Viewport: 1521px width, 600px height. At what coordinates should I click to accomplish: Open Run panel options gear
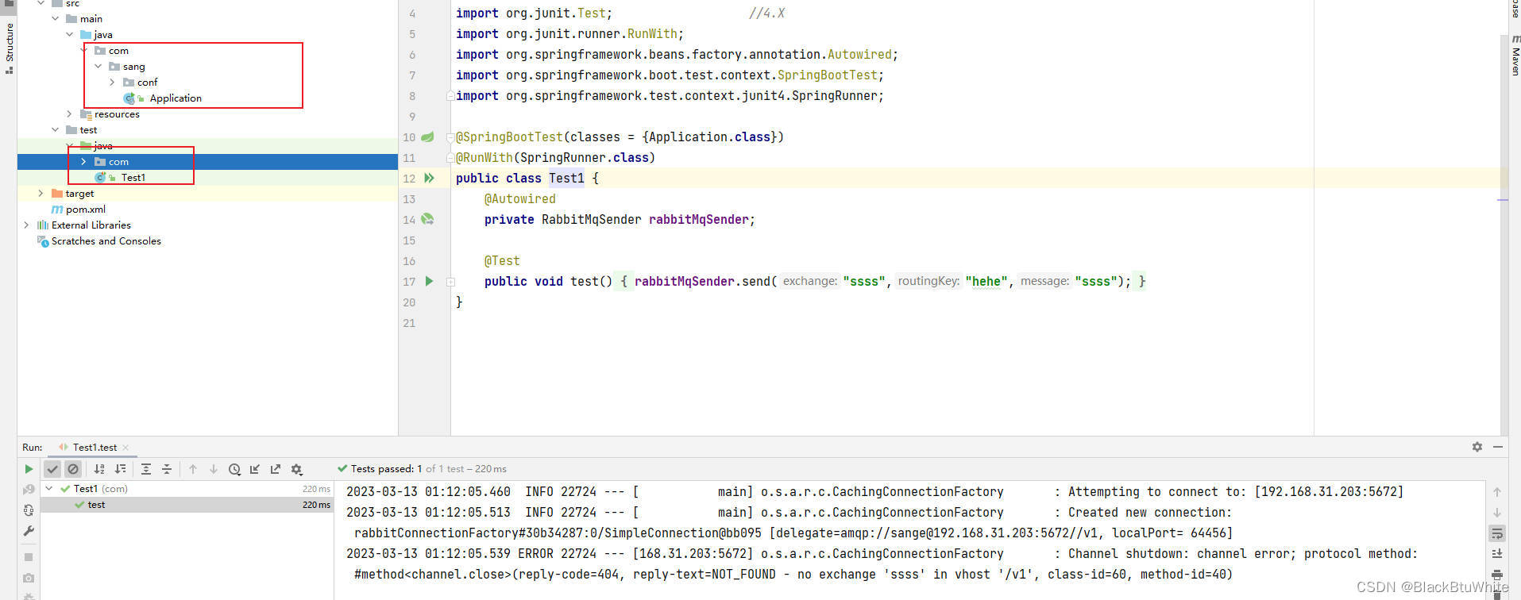click(x=1477, y=447)
